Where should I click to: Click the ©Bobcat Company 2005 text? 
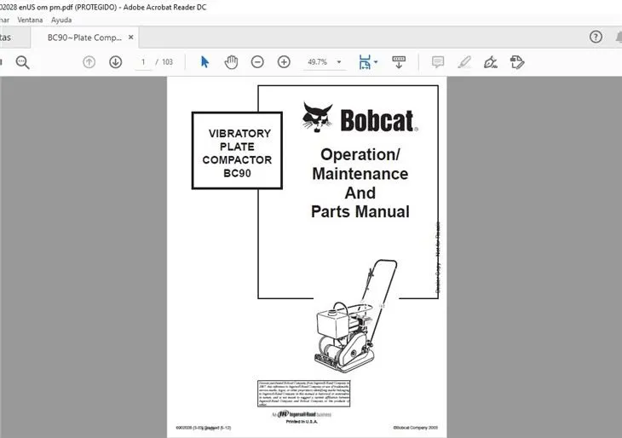pos(415,428)
